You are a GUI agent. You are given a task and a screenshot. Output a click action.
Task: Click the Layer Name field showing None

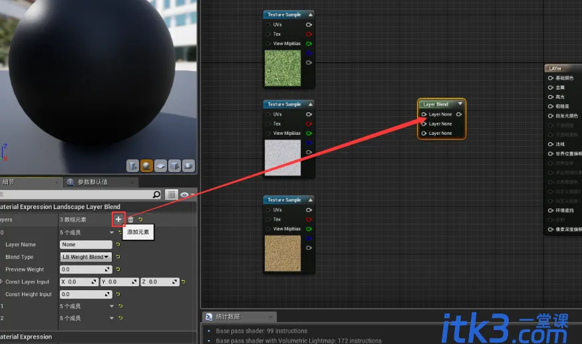click(86, 244)
